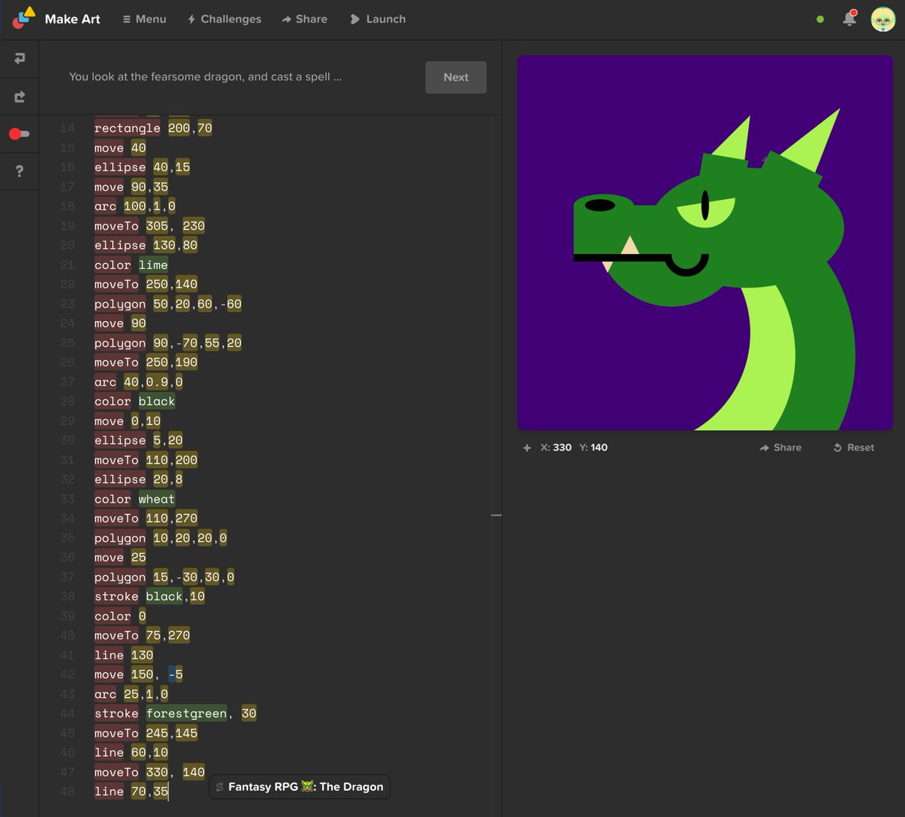Reset the canvas drawing
Image resolution: width=905 pixels, height=817 pixels.
tap(854, 448)
